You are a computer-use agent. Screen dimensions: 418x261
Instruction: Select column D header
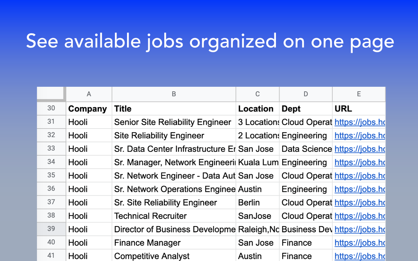pyautogui.click(x=306, y=94)
